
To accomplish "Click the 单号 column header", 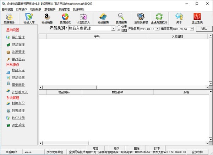I will [97, 37].
